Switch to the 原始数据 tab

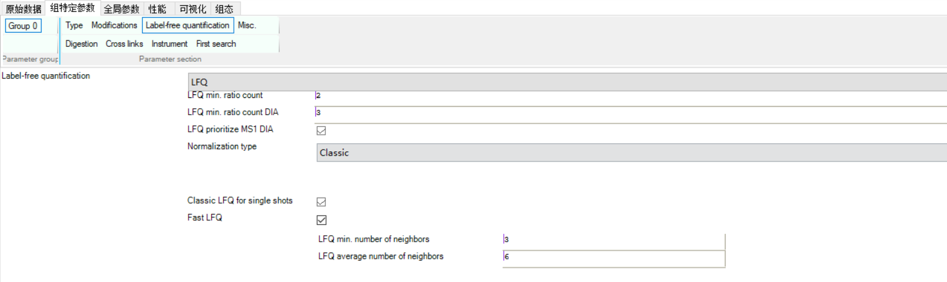click(24, 9)
